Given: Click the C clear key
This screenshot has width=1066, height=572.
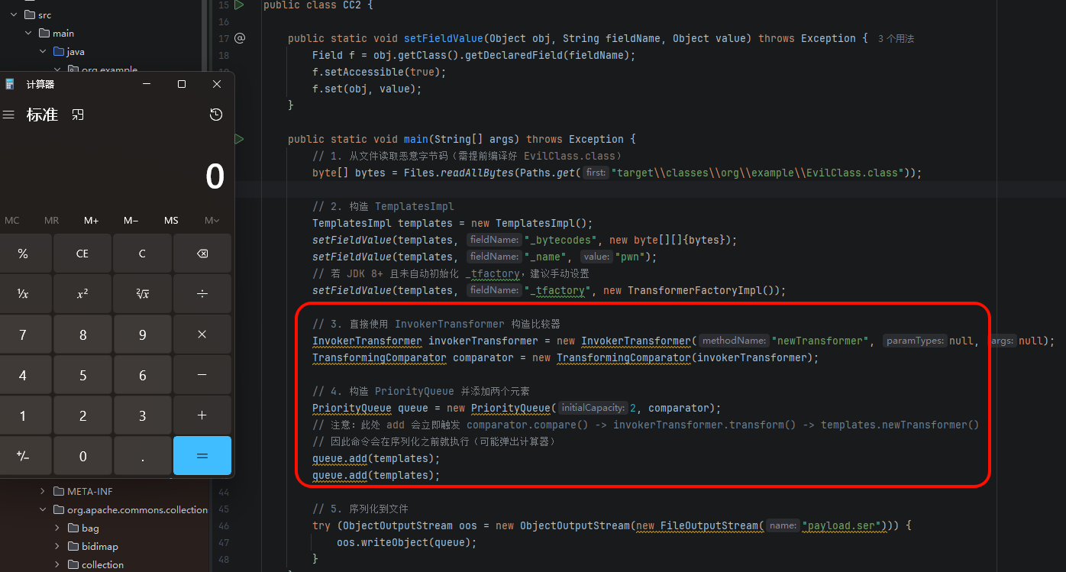Looking at the screenshot, I should coord(142,254).
